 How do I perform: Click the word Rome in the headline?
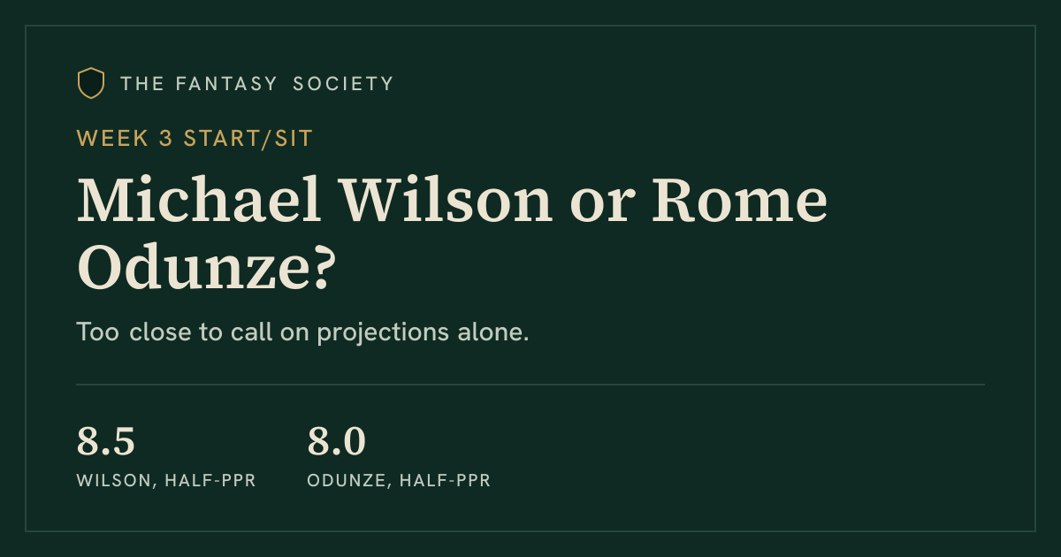(740, 202)
